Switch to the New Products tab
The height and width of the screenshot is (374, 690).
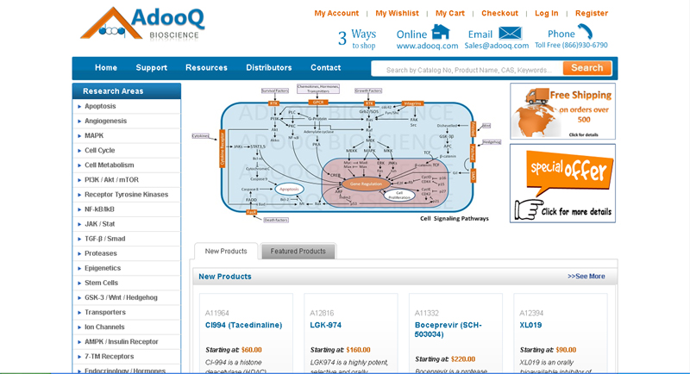(x=226, y=252)
